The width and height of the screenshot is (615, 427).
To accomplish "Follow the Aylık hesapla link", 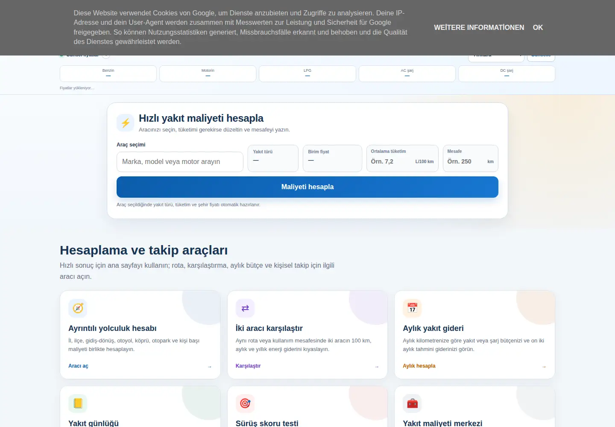I will (419, 366).
